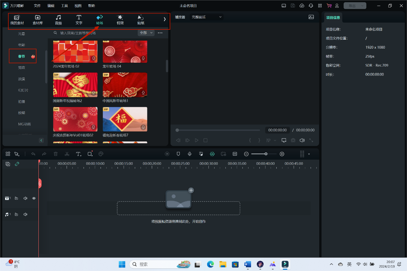Open the 完整画质 quality dropdown
This screenshot has width=407, height=271.
tap(207, 17)
